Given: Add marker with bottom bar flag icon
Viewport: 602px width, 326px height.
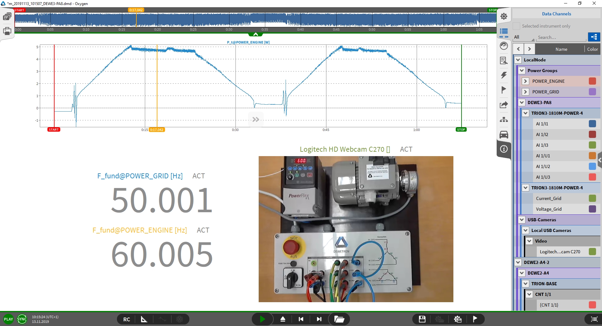Looking at the screenshot, I should click(x=475, y=319).
